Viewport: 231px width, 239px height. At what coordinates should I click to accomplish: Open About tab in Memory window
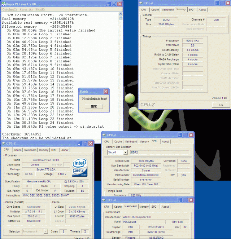202,10
